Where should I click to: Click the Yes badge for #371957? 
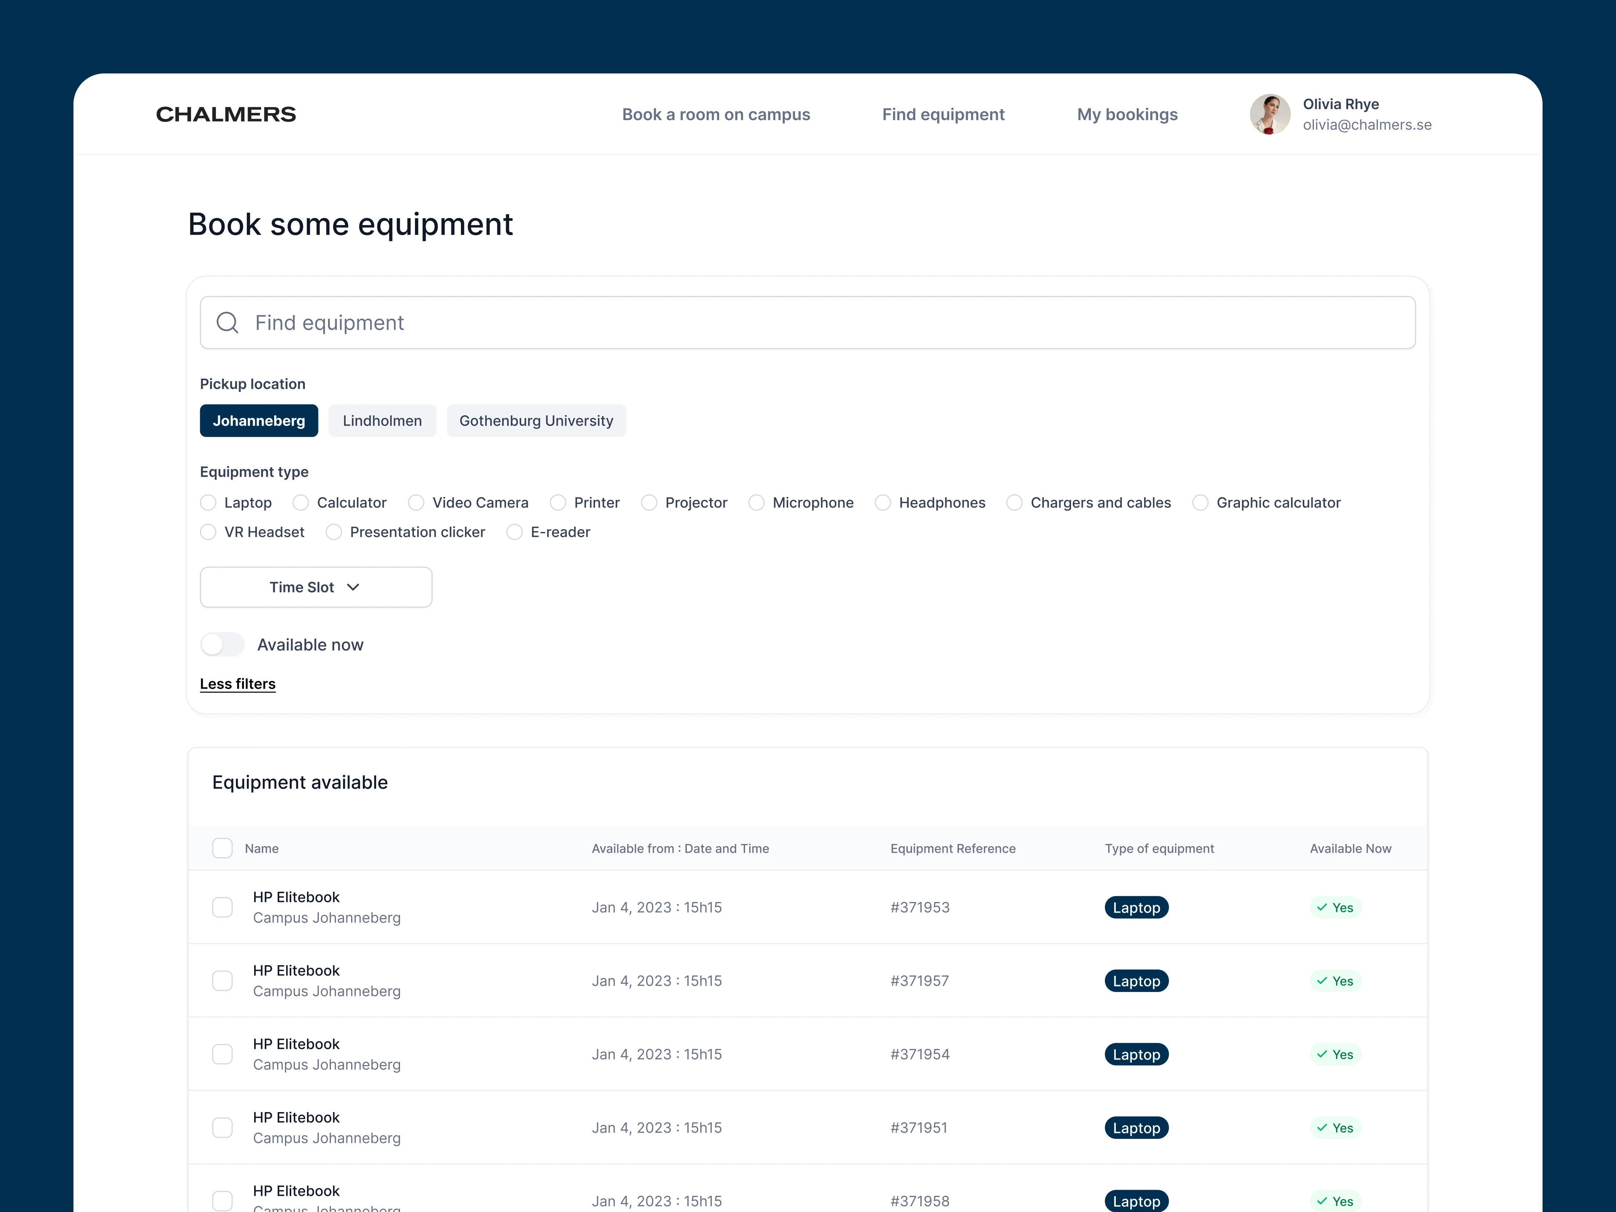tap(1335, 980)
